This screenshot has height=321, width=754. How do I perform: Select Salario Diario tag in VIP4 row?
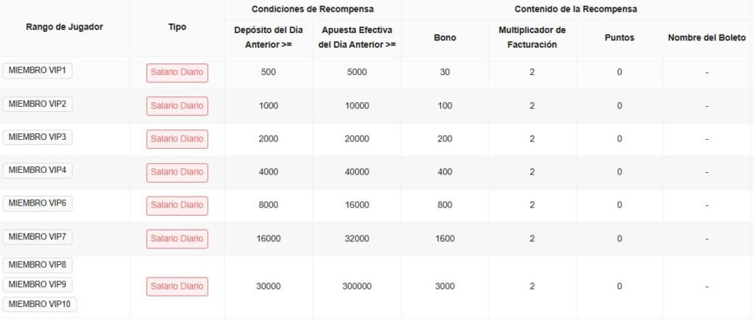(x=177, y=172)
